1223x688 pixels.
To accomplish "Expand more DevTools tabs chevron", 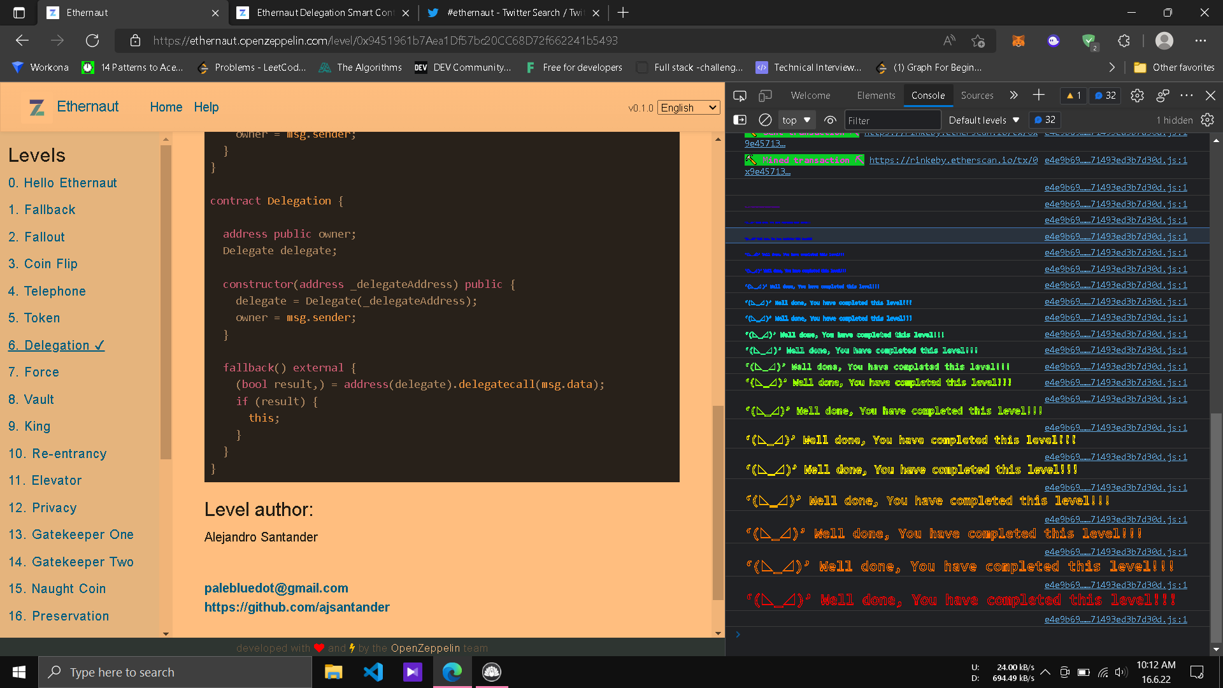I will click(1013, 96).
